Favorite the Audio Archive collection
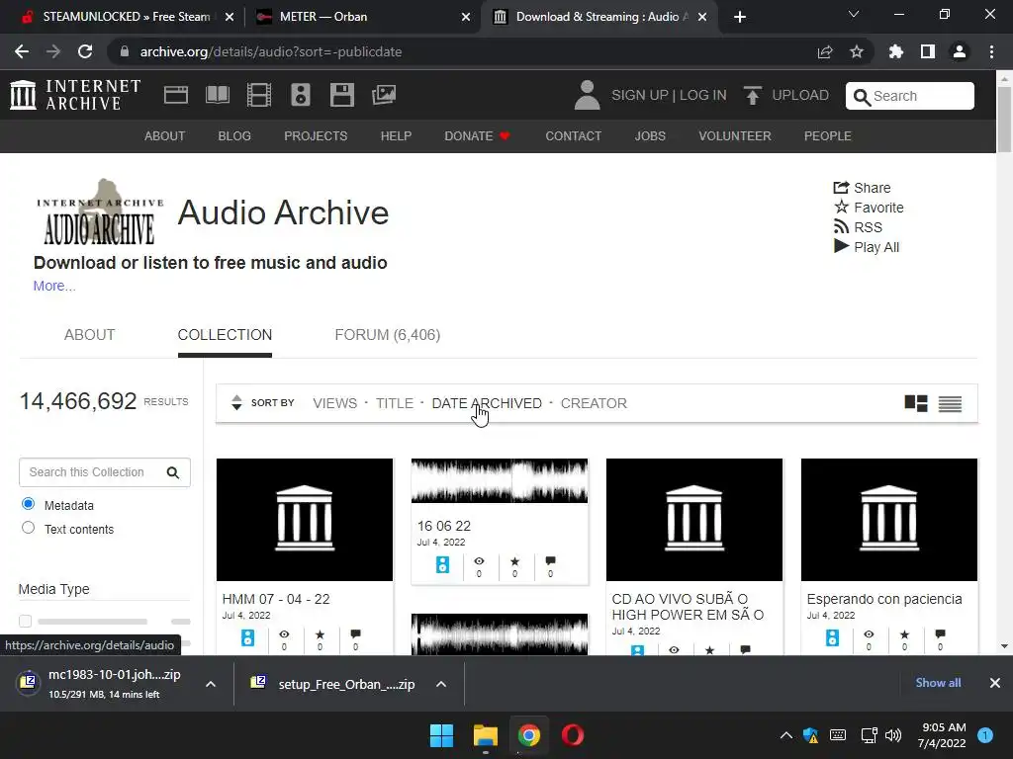The height and width of the screenshot is (759, 1013). (x=869, y=208)
